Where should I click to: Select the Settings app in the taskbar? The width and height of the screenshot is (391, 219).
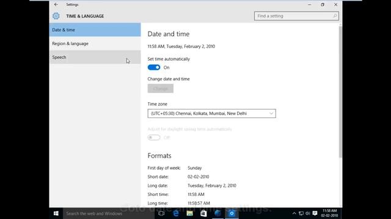232,214
